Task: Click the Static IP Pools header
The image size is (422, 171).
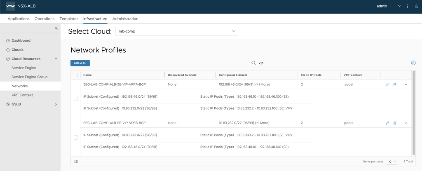Action: (x=311, y=75)
